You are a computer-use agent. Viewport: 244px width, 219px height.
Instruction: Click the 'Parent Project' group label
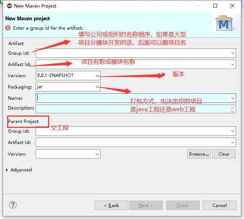24,121
